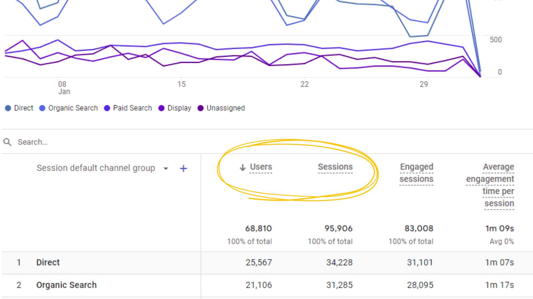
Task: Click the plus icon to add dimension
Action: coord(183,168)
